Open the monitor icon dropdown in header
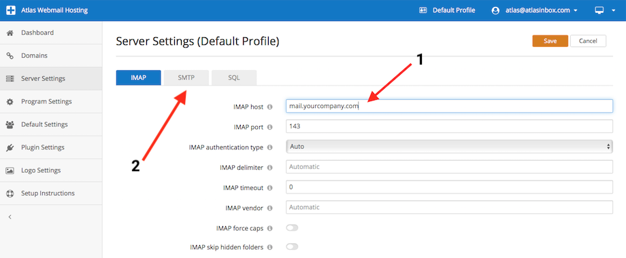This screenshot has width=626, height=258. point(605,11)
